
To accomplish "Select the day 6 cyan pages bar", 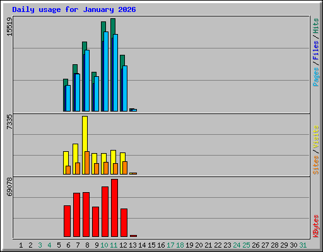I will click(68, 98).
